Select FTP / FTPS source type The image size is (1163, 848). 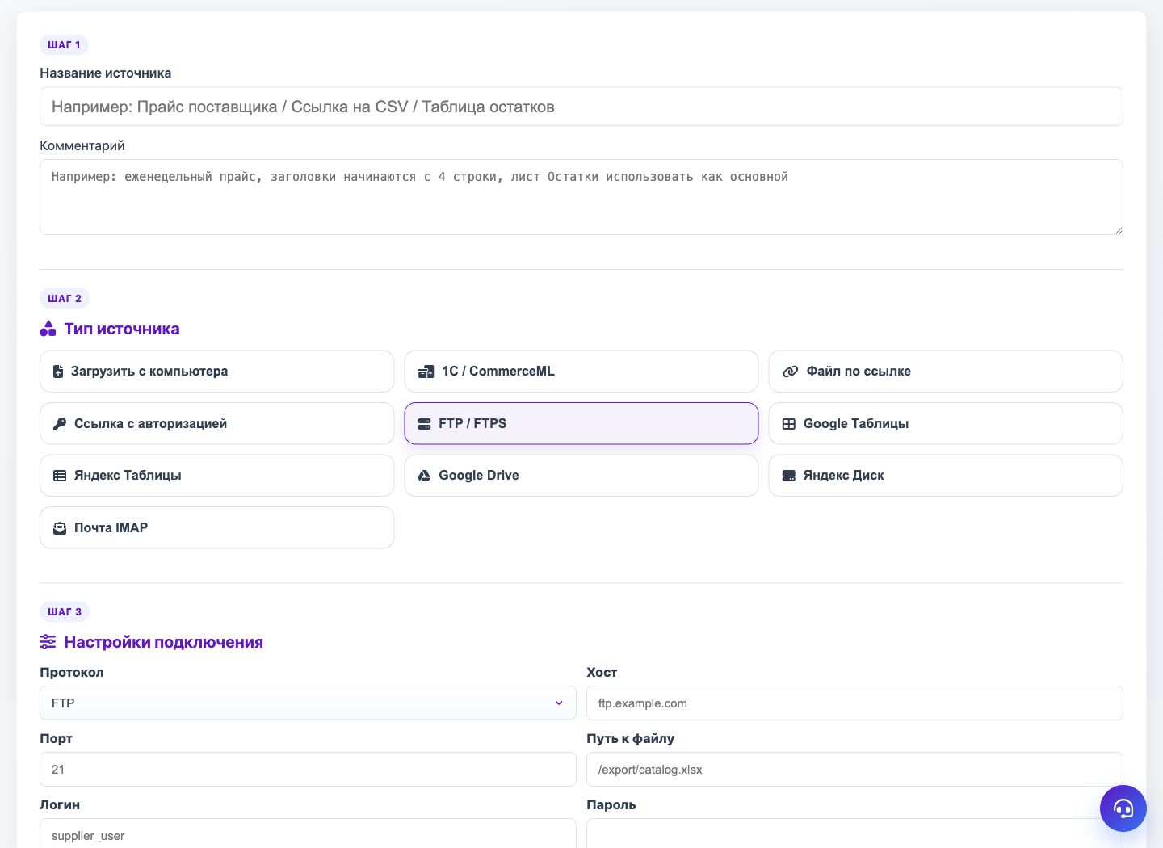click(x=581, y=424)
